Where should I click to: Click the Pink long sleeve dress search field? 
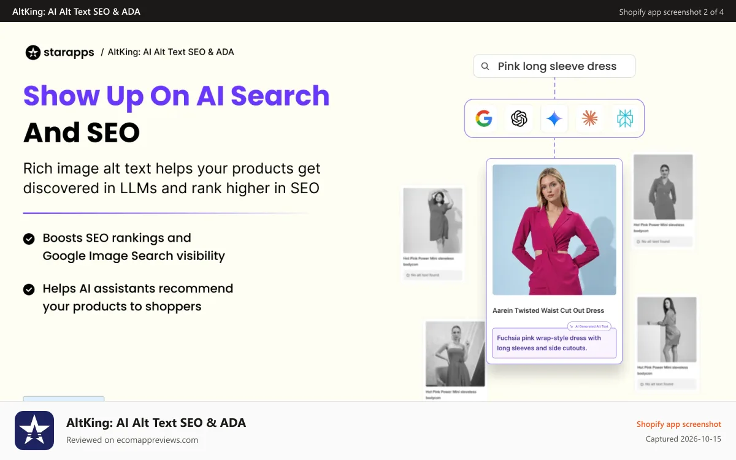click(554, 66)
